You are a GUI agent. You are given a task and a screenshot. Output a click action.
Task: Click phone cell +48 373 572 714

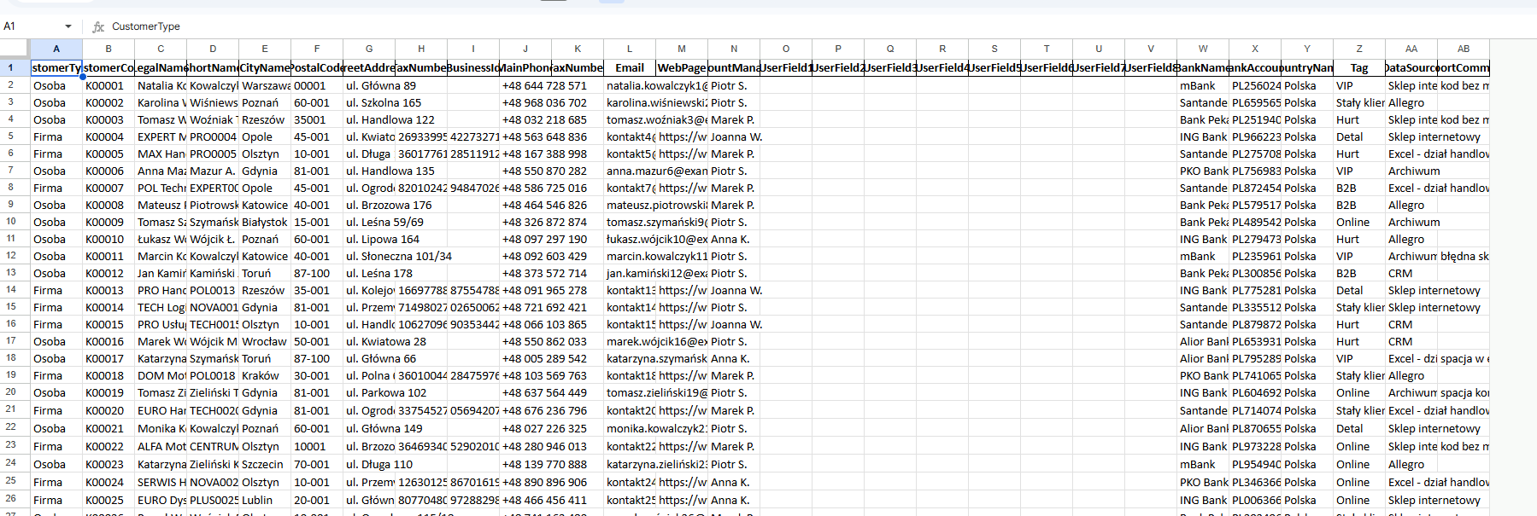pos(544,273)
